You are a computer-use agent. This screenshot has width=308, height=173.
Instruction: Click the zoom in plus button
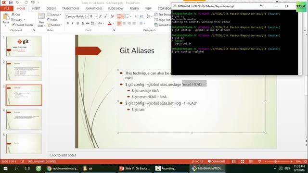pos(292,161)
